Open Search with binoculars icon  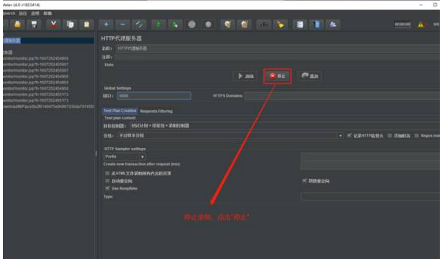click(264, 25)
